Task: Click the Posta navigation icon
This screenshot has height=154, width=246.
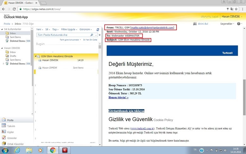Action: pyautogui.click(x=4, y=120)
